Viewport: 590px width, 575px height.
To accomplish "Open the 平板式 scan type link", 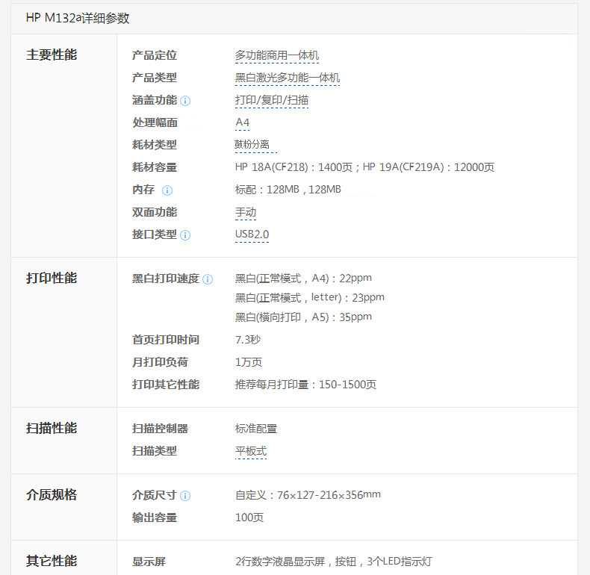I will [251, 451].
